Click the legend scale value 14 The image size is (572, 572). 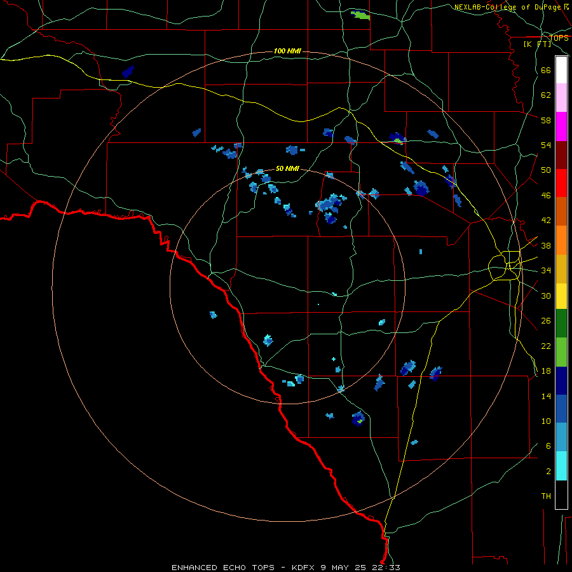[546, 396]
